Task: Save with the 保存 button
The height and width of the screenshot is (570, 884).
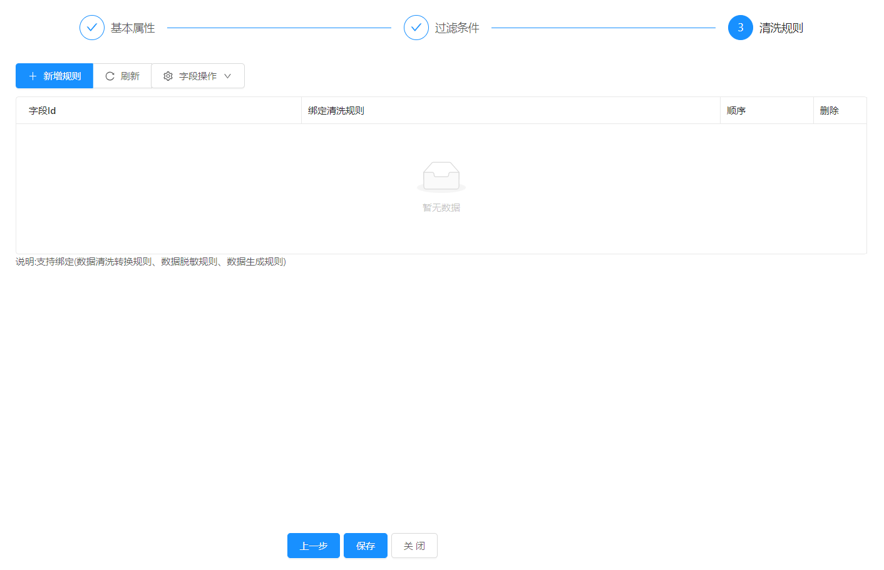Action: (x=366, y=546)
